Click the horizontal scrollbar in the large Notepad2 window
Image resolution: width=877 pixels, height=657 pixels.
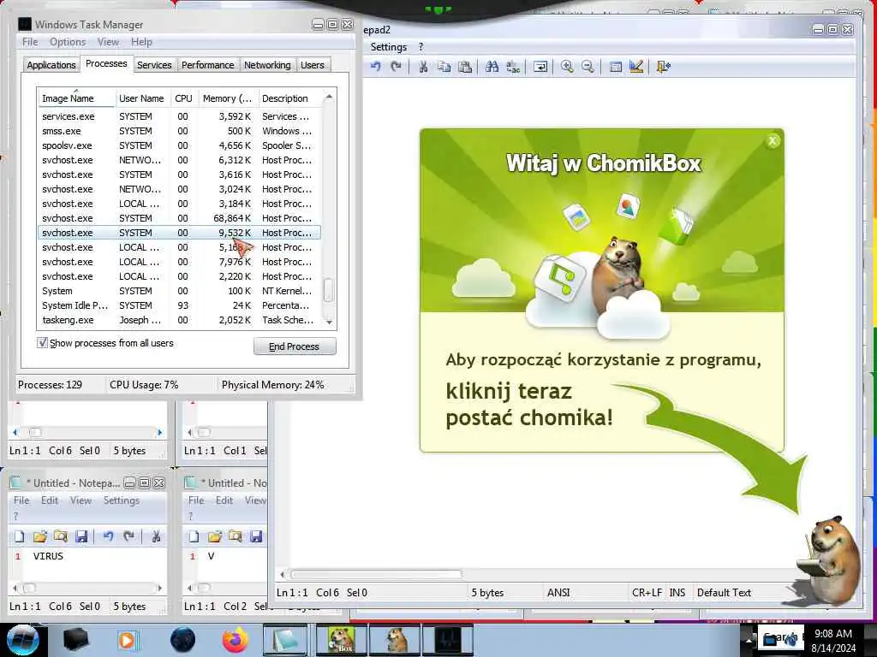click(x=377, y=574)
